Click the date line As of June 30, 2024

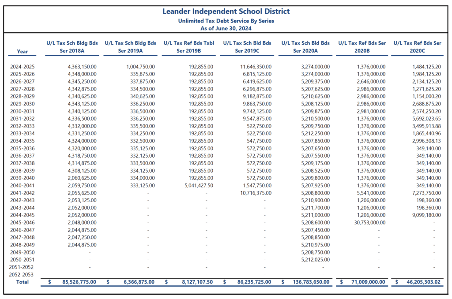(226, 28)
